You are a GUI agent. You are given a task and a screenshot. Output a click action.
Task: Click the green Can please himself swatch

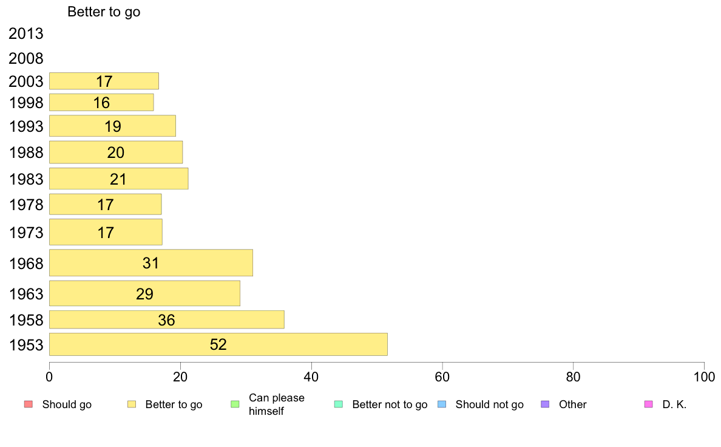(235, 404)
